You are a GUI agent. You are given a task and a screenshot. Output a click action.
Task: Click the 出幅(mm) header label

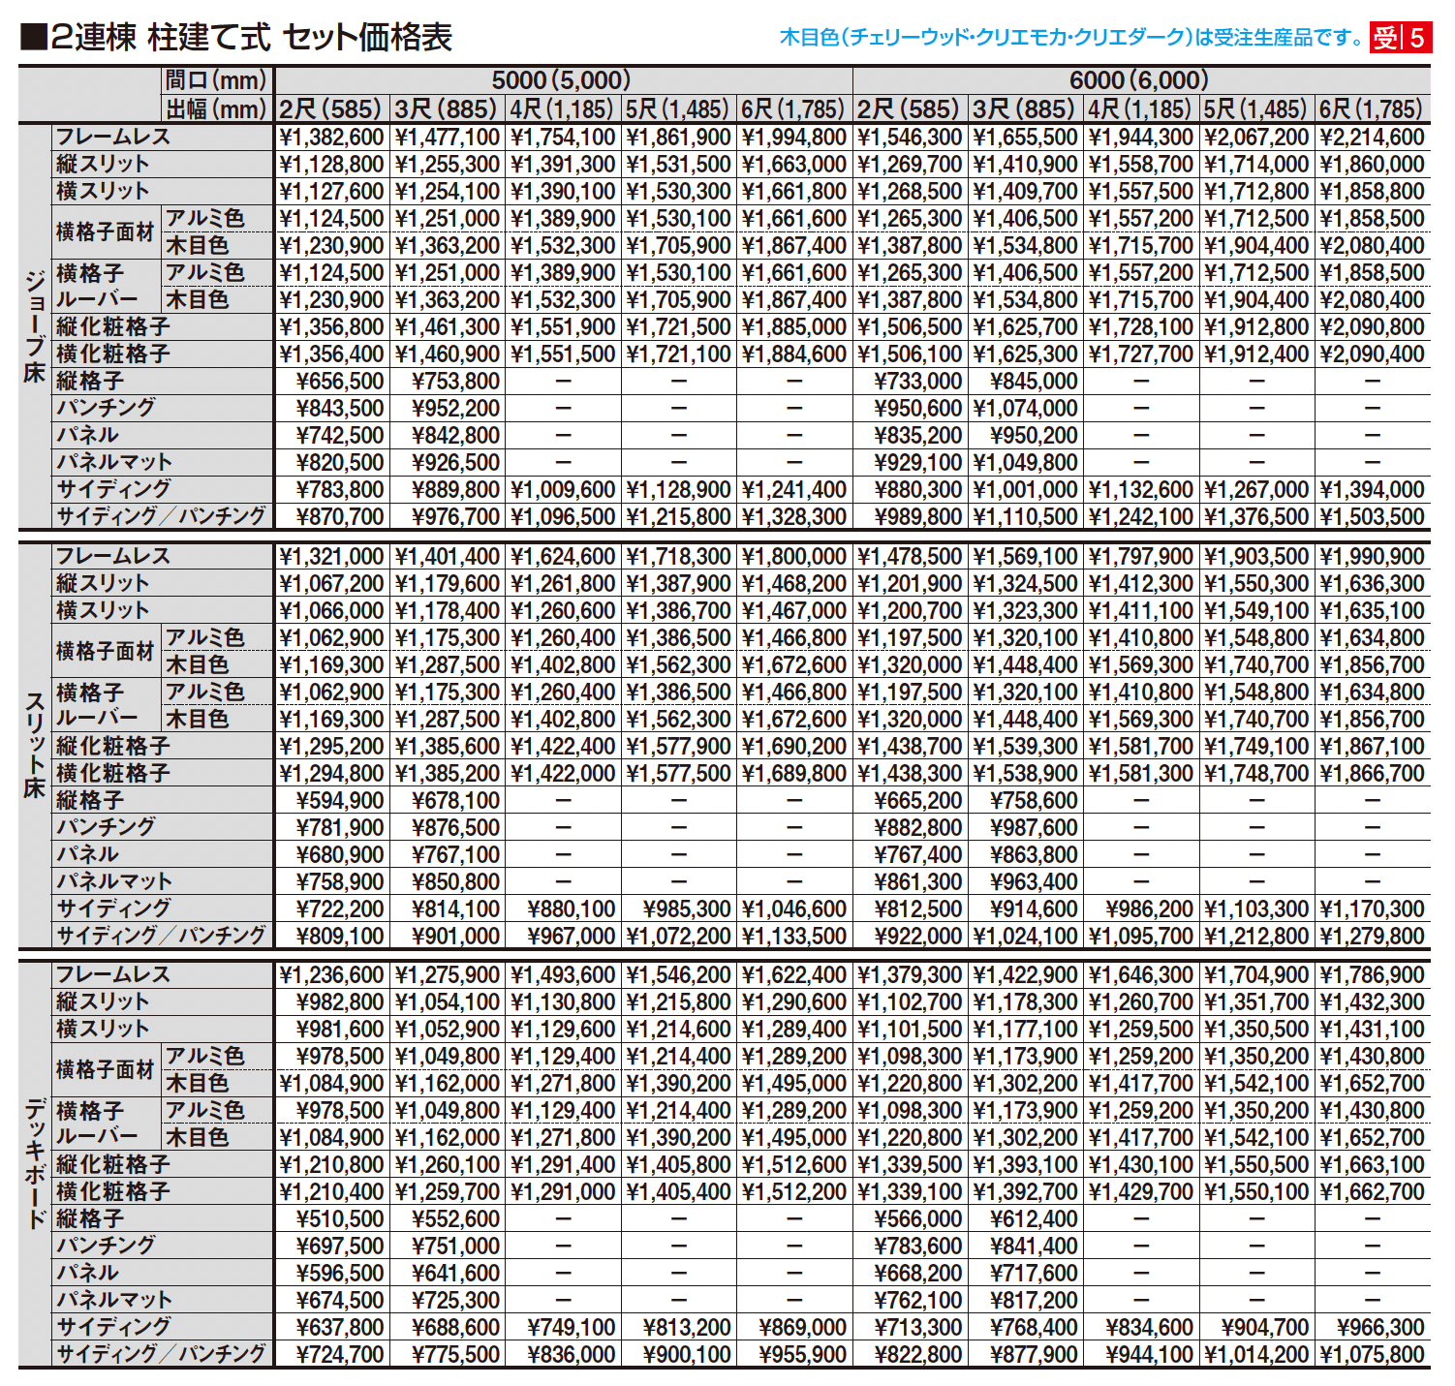215,109
